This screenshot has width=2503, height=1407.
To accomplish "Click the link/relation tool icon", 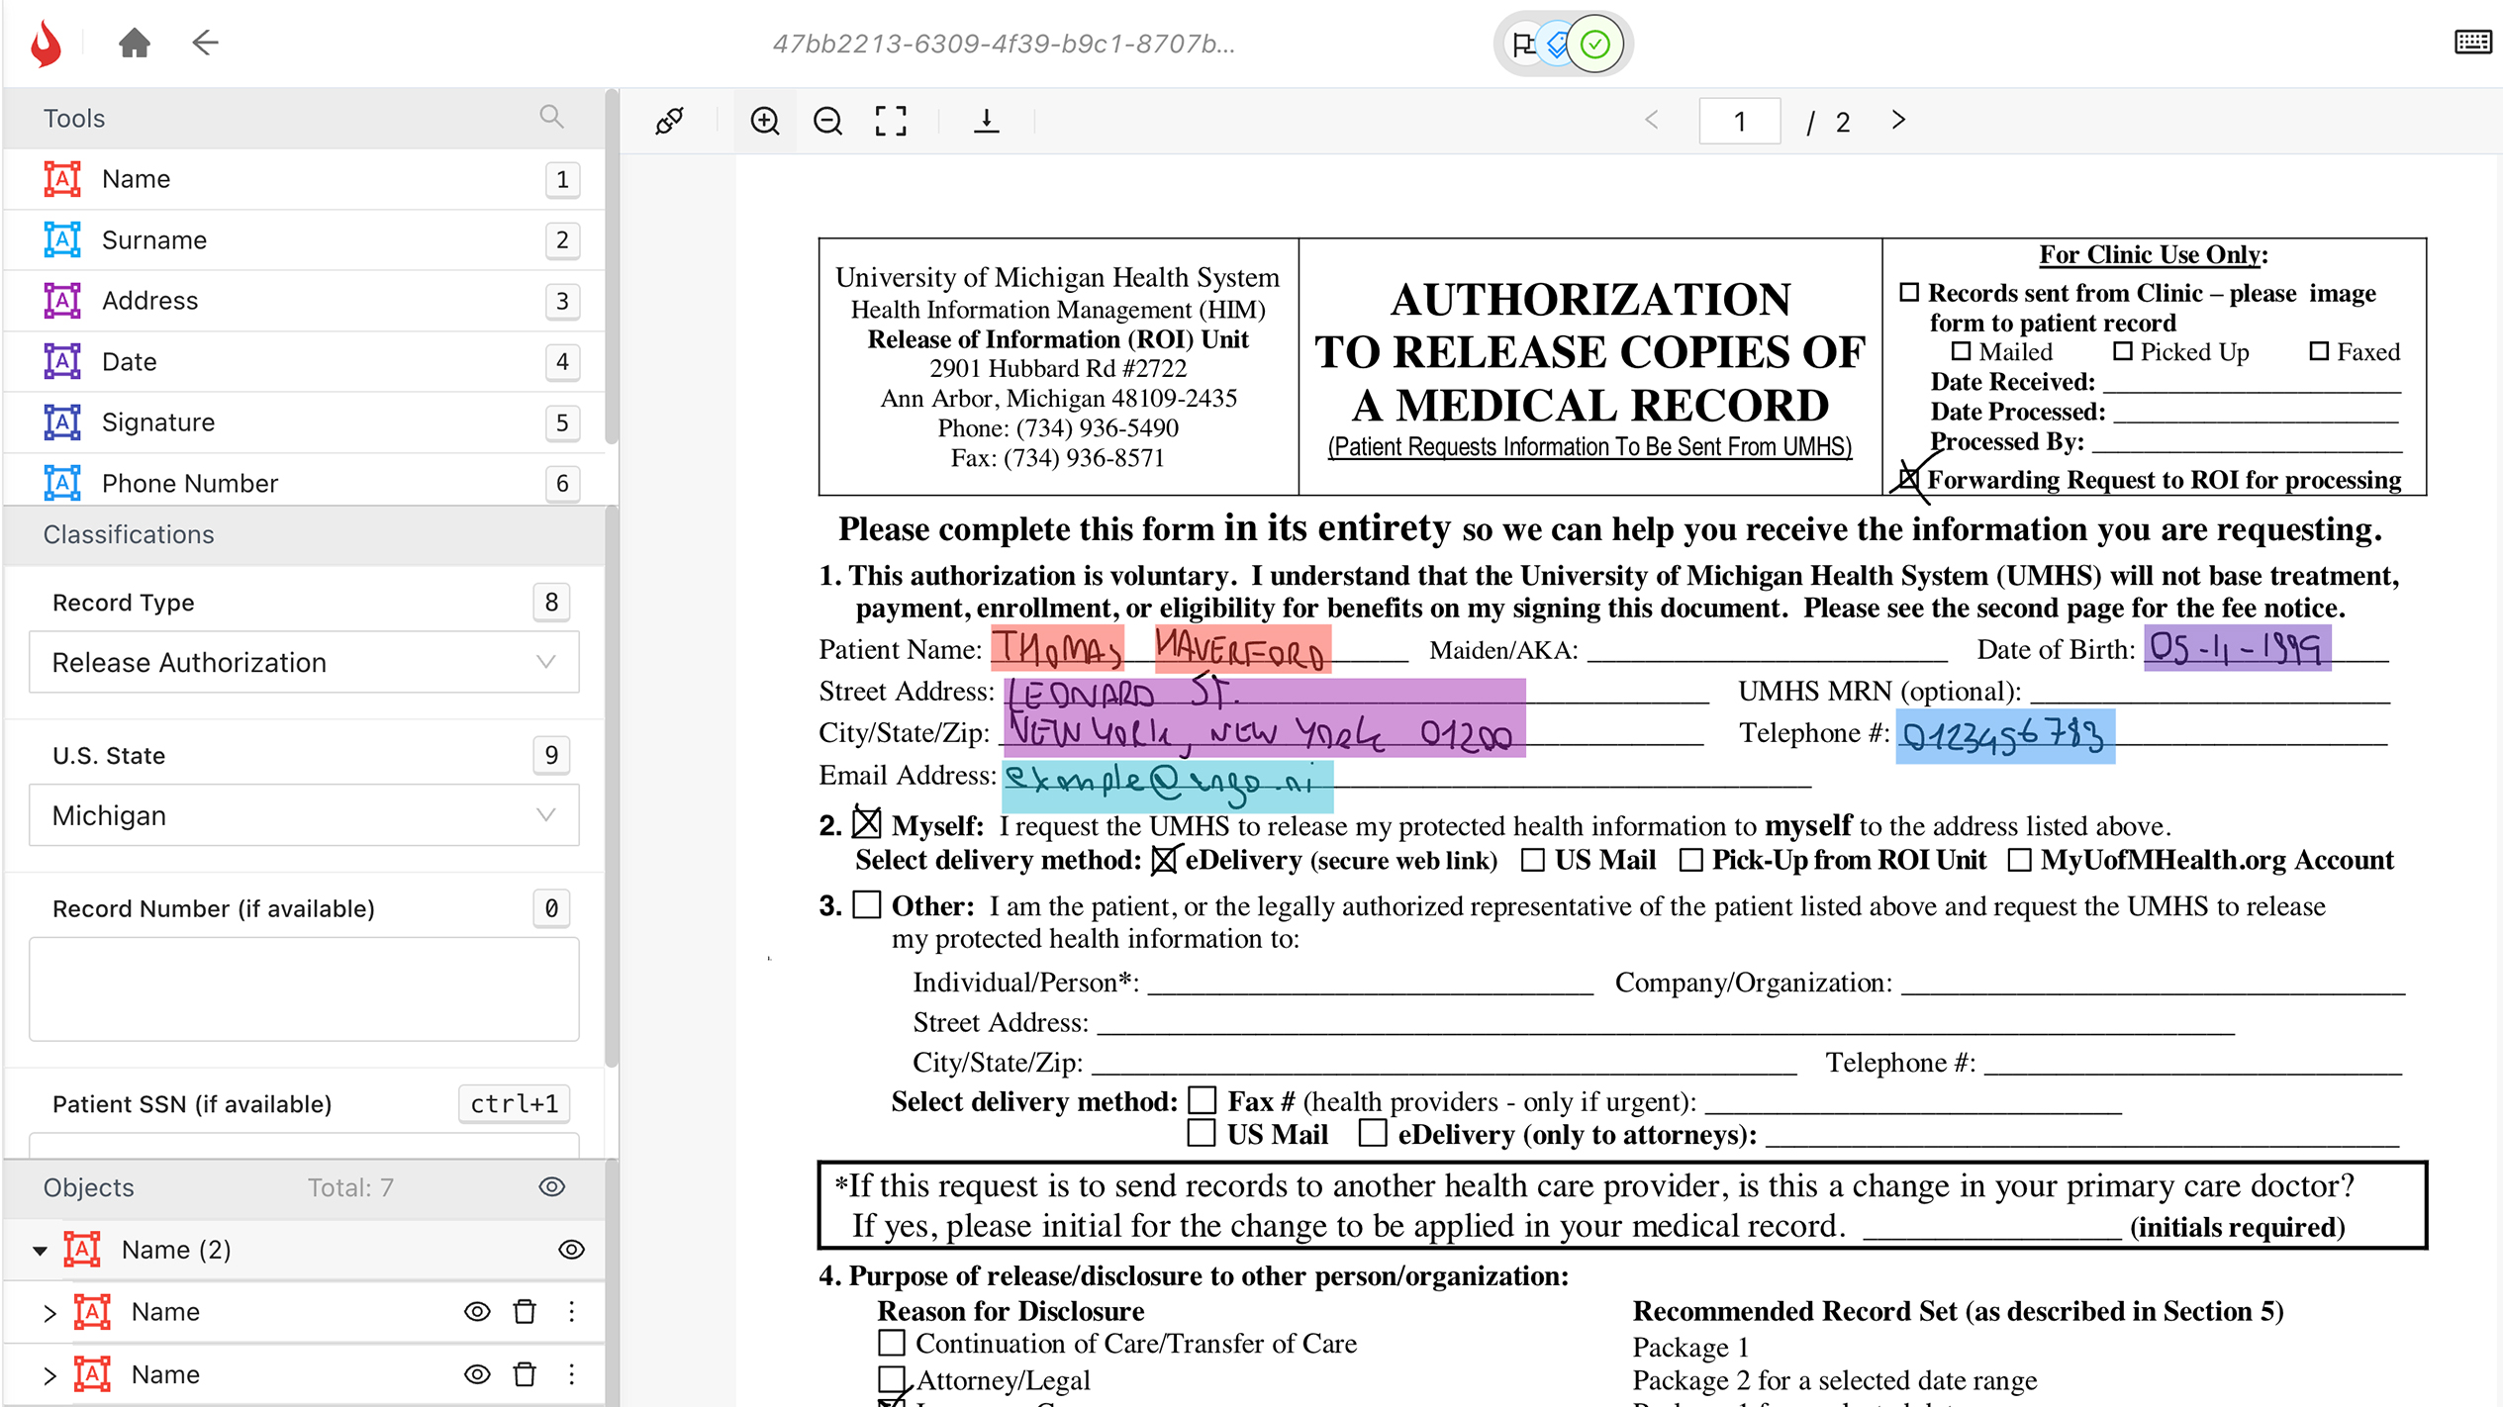I will click(670, 121).
